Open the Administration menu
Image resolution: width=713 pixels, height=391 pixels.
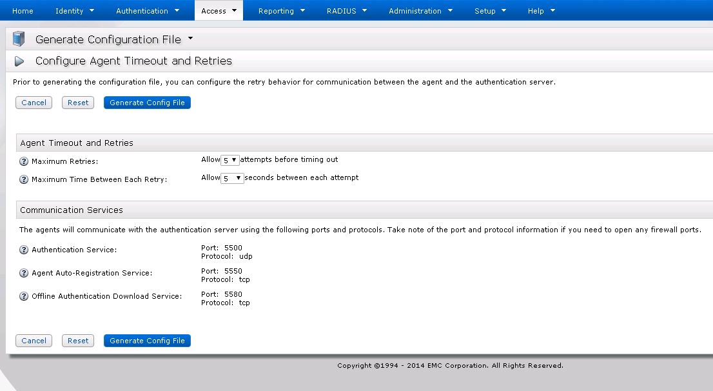point(420,10)
